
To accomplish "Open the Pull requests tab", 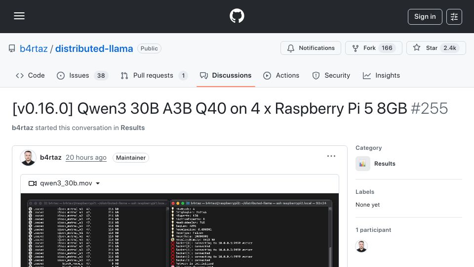I will (154, 75).
